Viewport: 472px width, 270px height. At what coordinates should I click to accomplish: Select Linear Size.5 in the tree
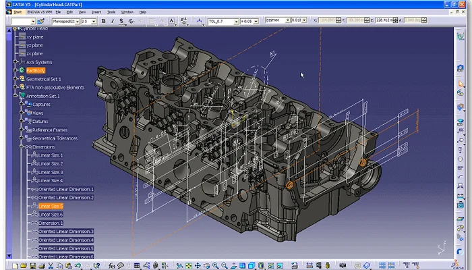[x=51, y=206]
